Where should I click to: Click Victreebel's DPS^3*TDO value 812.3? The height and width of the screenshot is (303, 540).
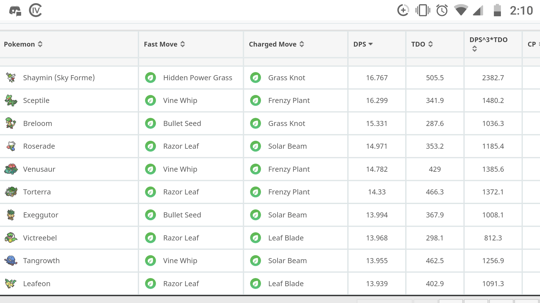493,238
